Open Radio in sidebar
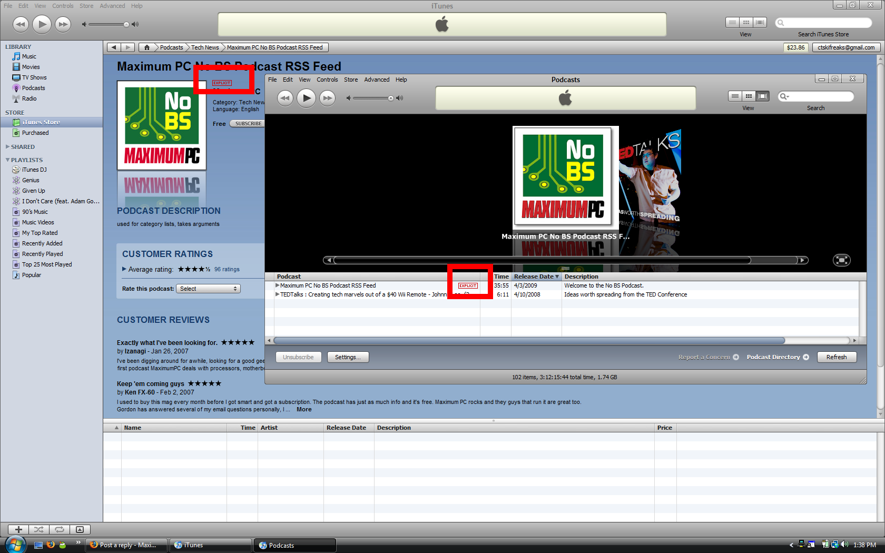Image resolution: width=885 pixels, height=553 pixels. tap(29, 98)
